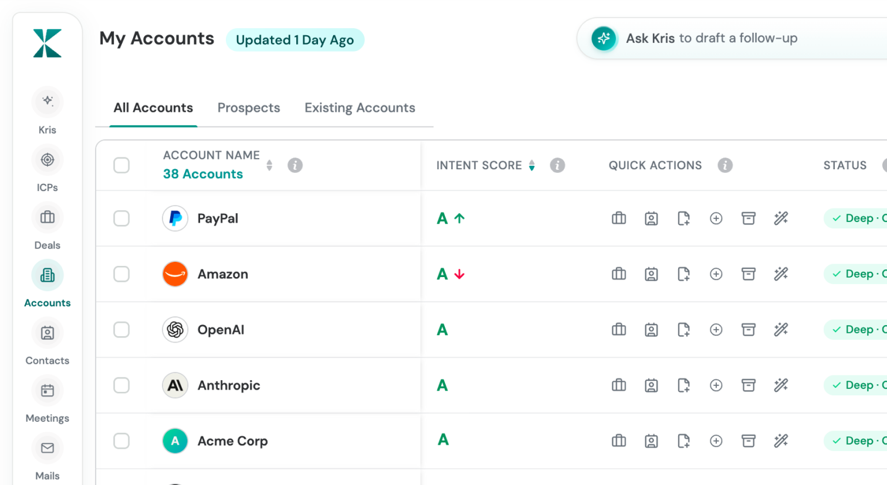Click OpenAI row archive icon
Image resolution: width=887 pixels, height=485 pixels.
(x=749, y=330)
